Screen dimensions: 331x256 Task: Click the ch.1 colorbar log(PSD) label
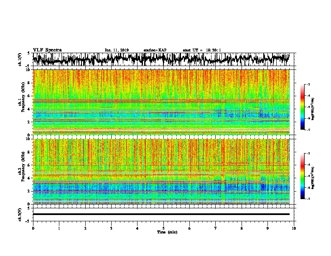313,109
